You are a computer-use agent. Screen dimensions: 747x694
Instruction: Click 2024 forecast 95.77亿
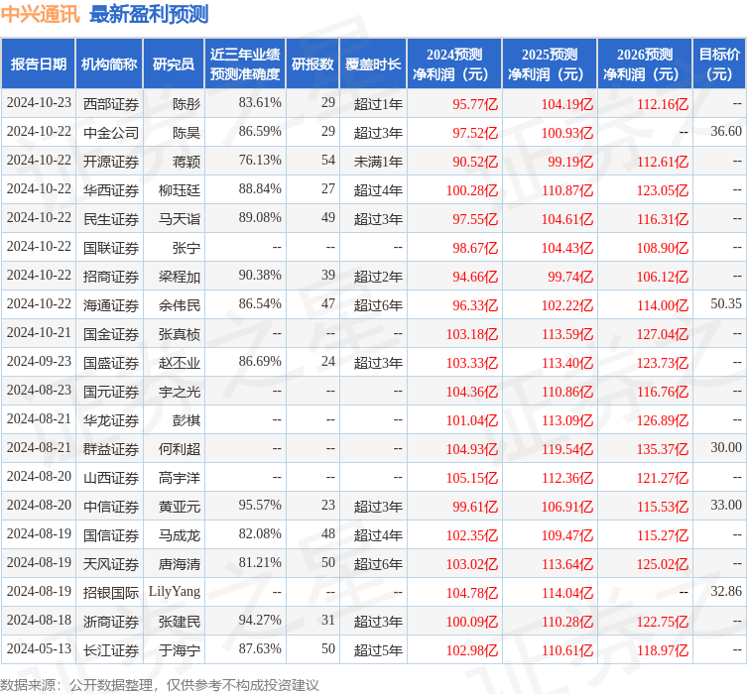point(475,104)
